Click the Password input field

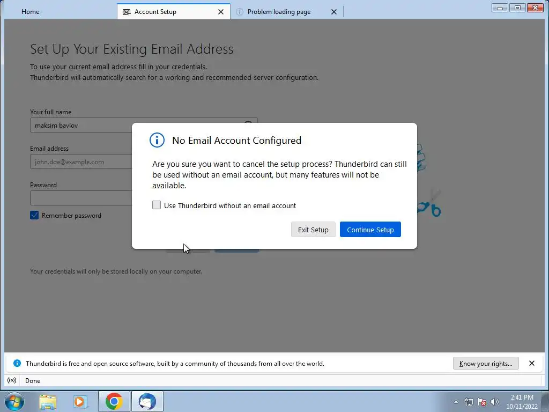click(x=81, y=198)
